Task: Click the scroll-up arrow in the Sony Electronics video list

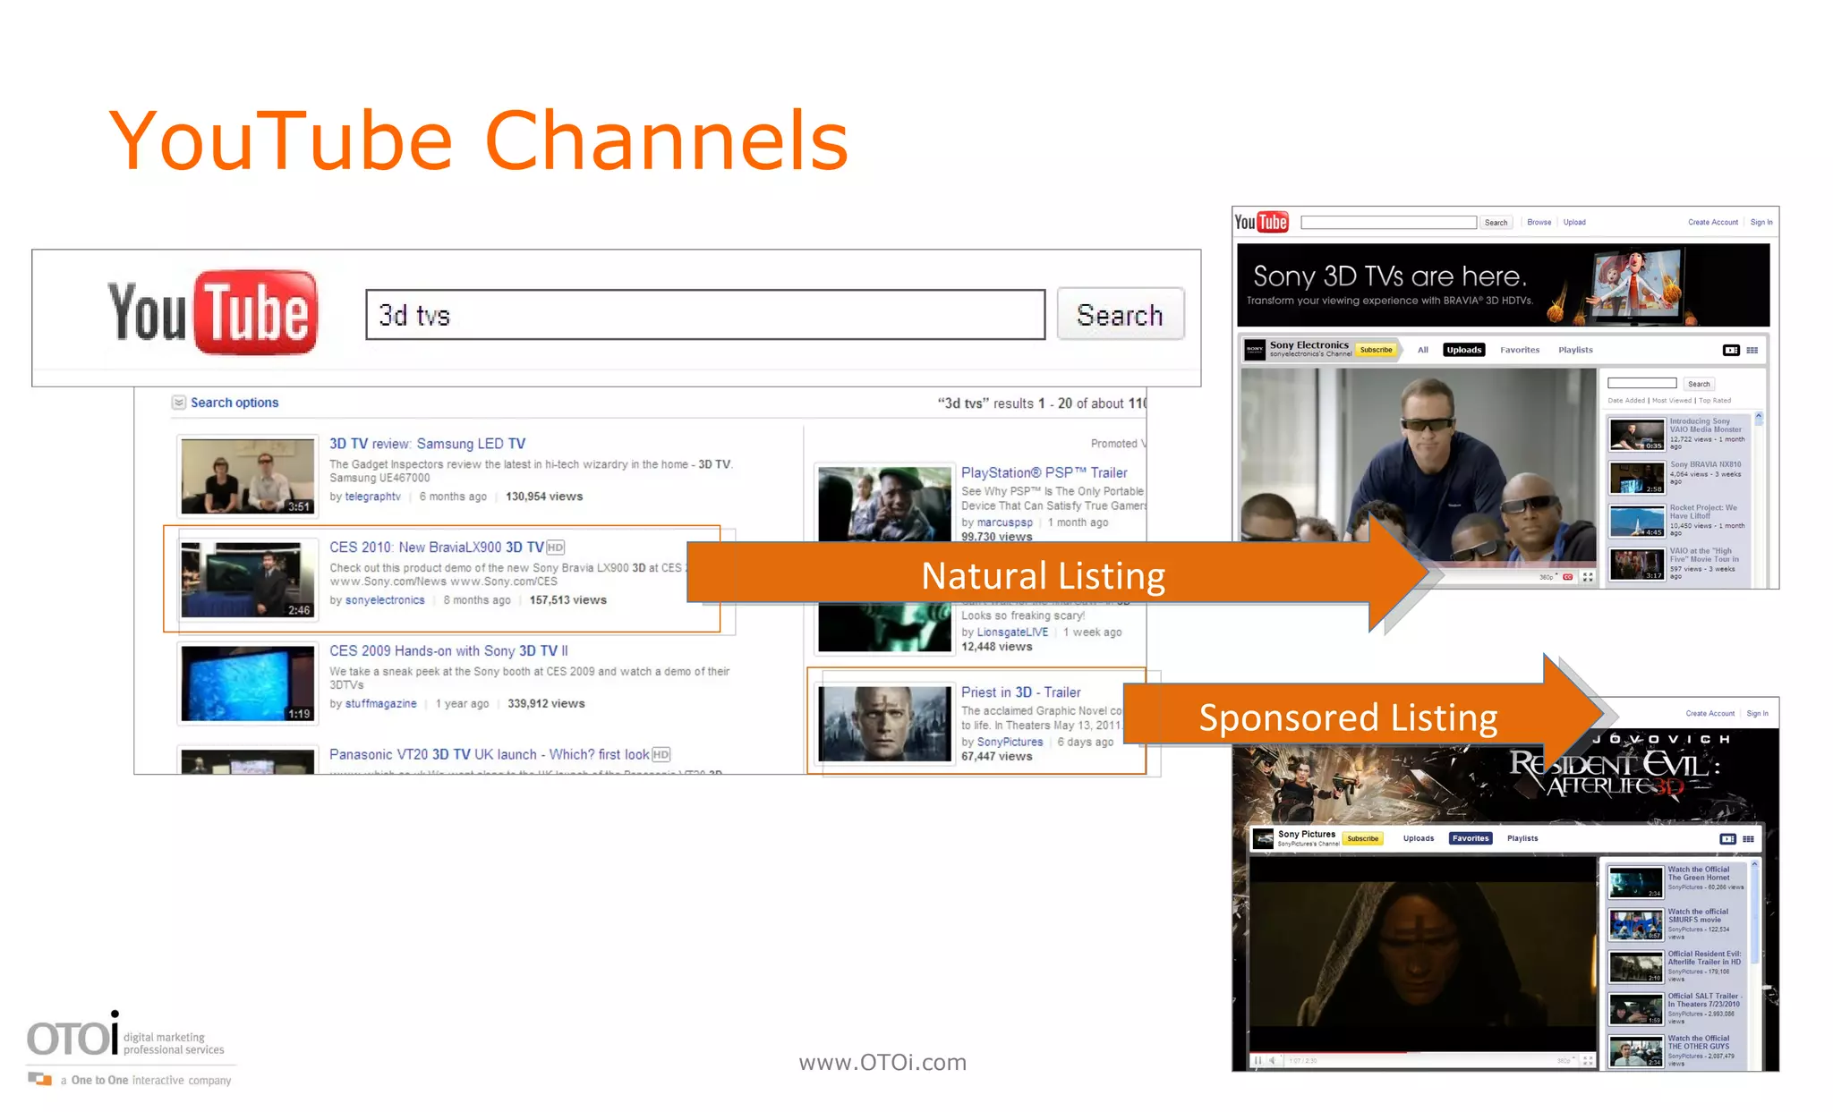Action: 1759,417
